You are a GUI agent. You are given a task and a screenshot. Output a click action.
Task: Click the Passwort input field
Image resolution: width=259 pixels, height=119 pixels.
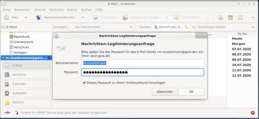coord(143,72)
